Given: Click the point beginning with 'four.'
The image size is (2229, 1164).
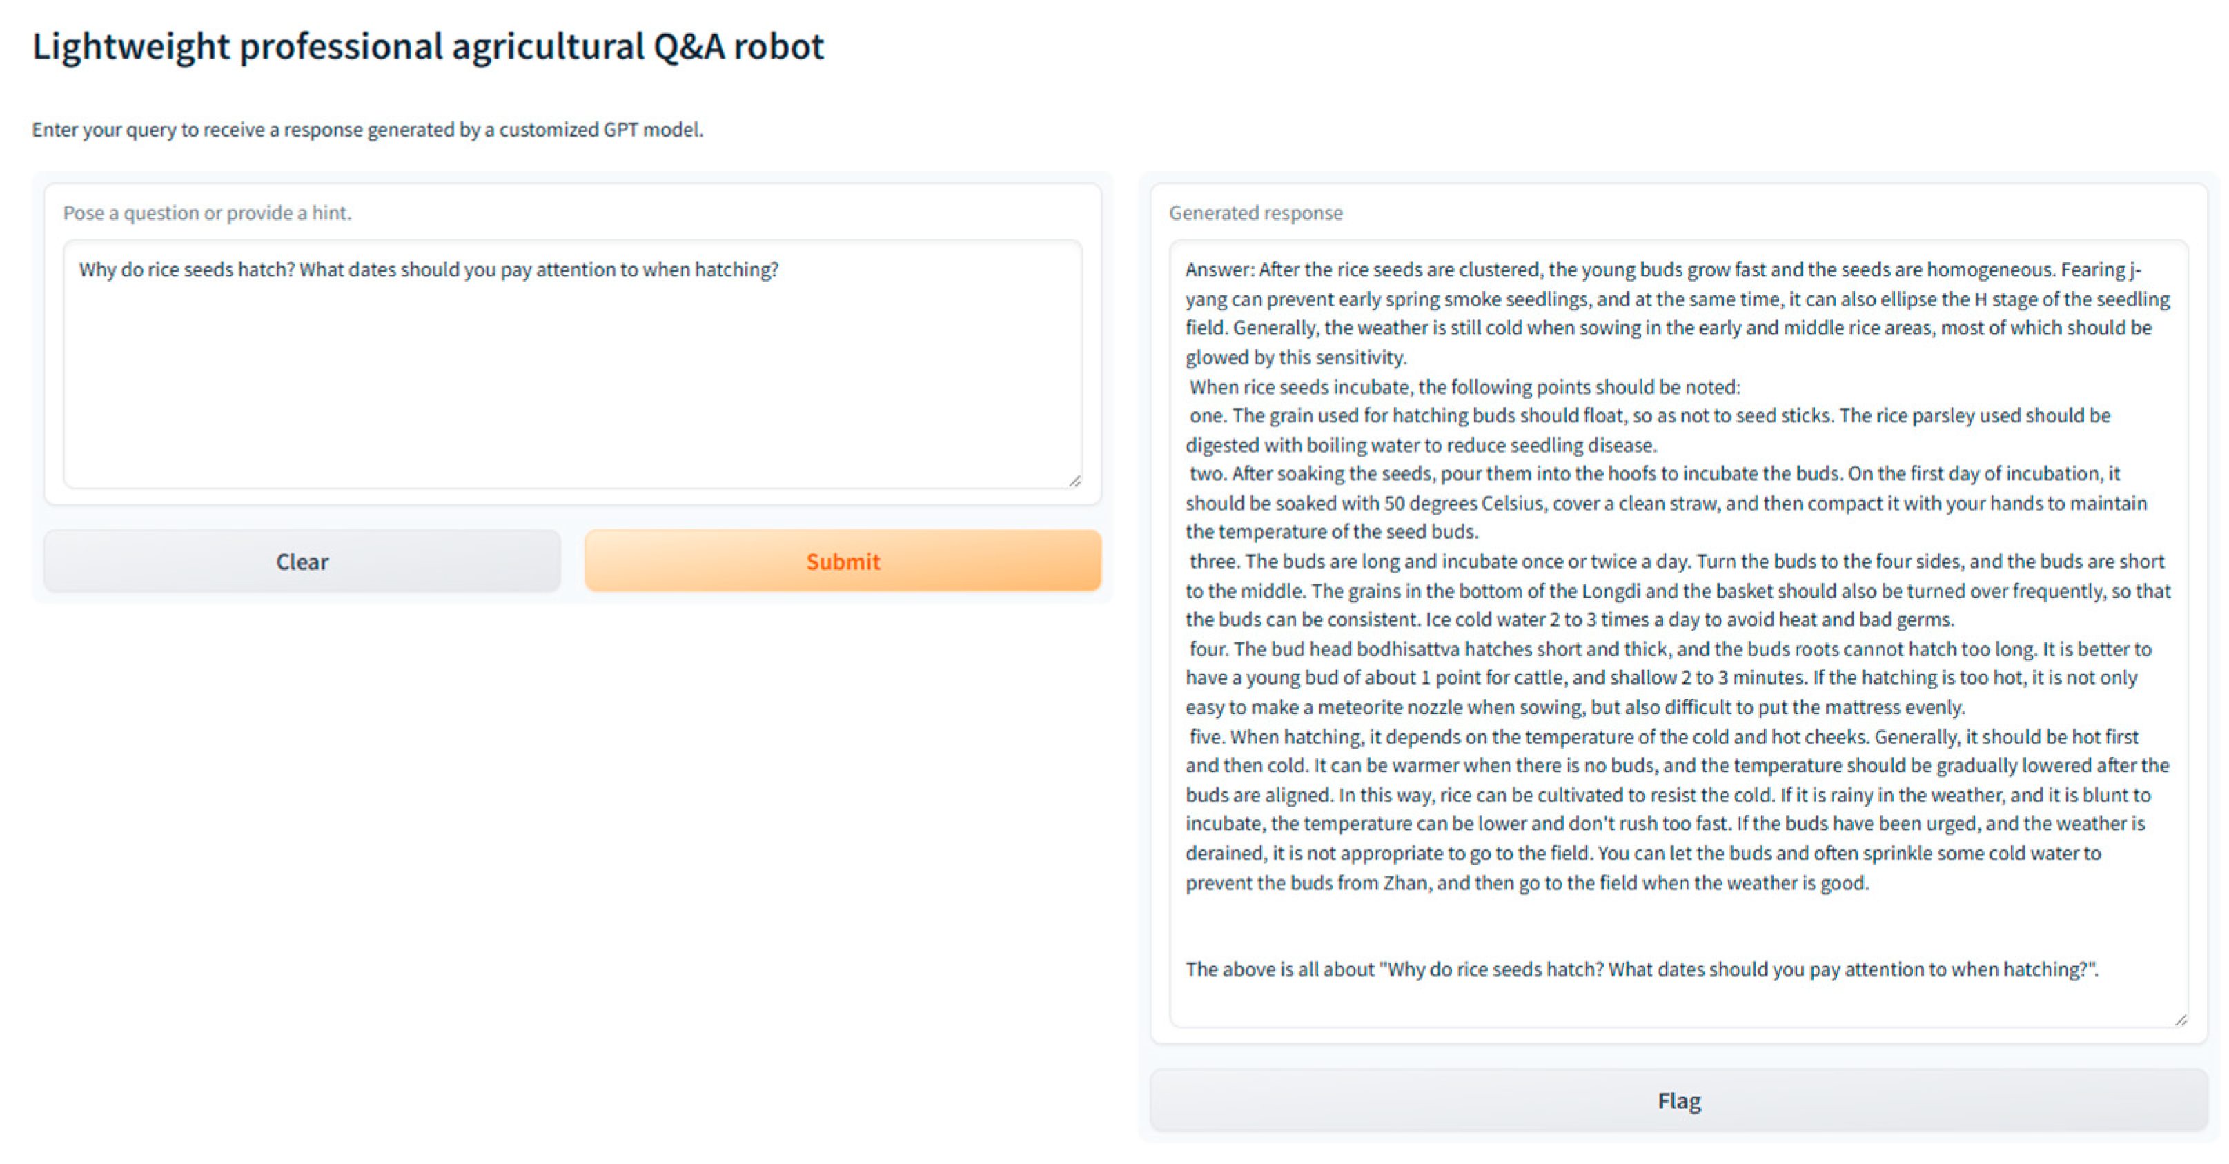Looking at the screenshot, I should tap(1669, 649).
